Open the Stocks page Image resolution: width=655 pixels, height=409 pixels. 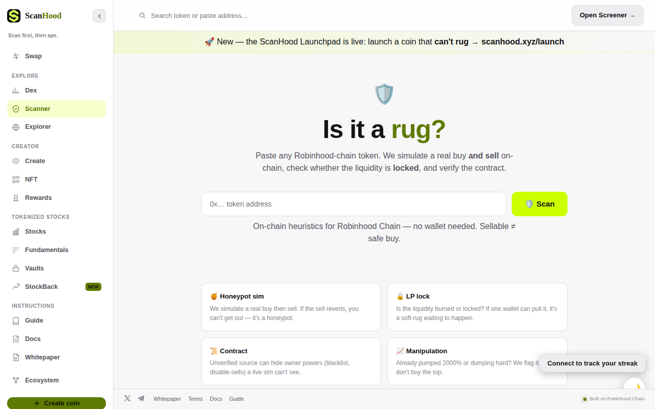tap(56, 232)
